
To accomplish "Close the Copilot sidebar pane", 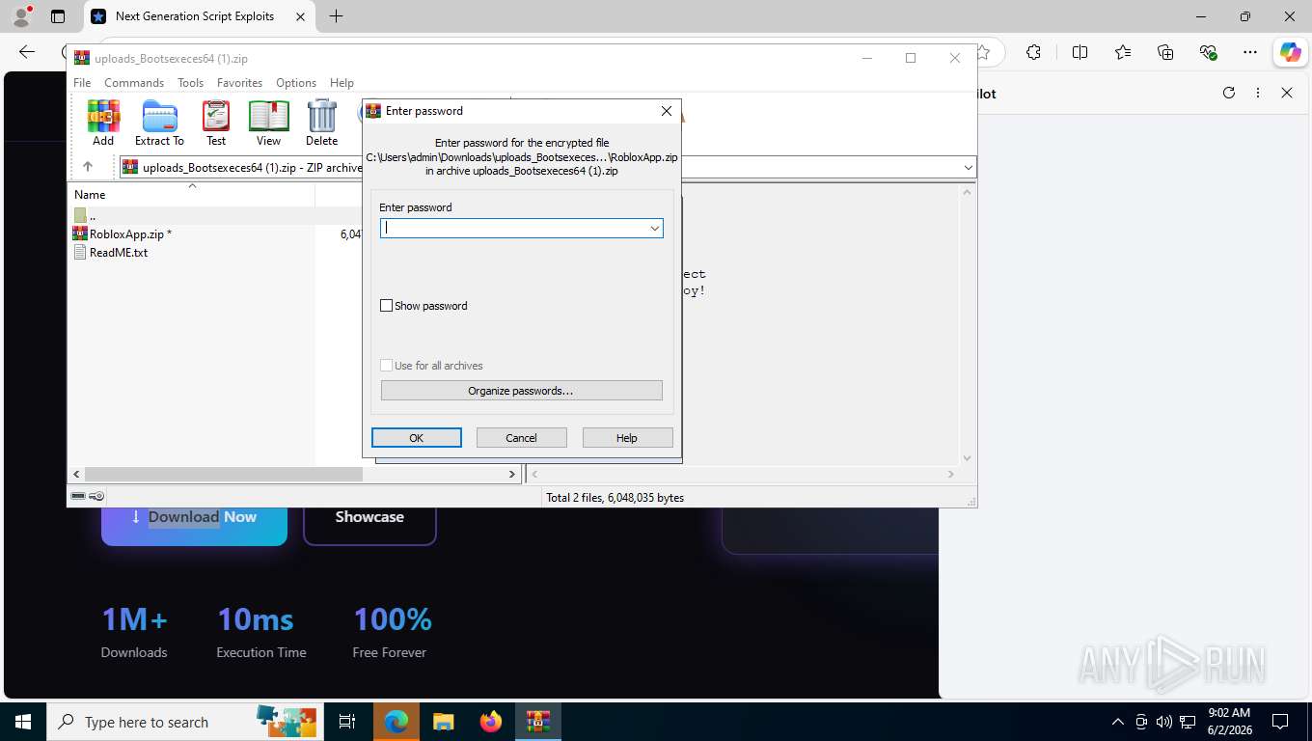I will click(1287, 93).
